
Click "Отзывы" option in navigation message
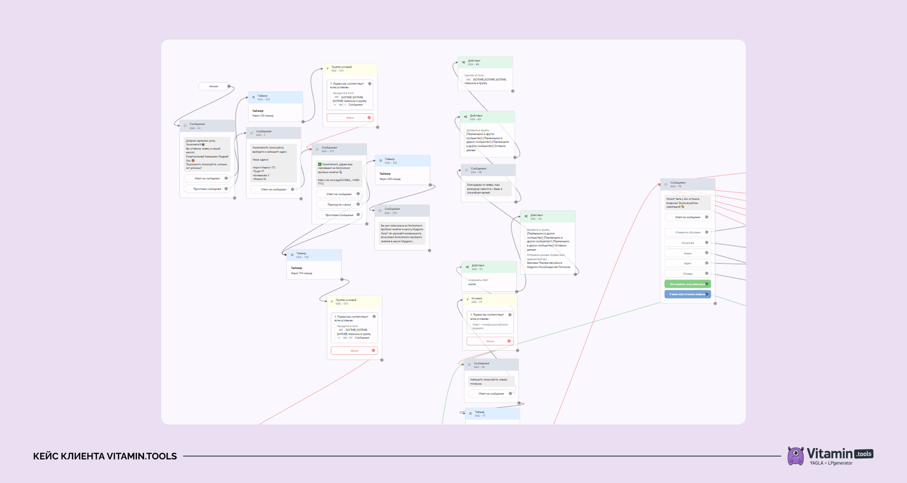[x=687, y=274]
